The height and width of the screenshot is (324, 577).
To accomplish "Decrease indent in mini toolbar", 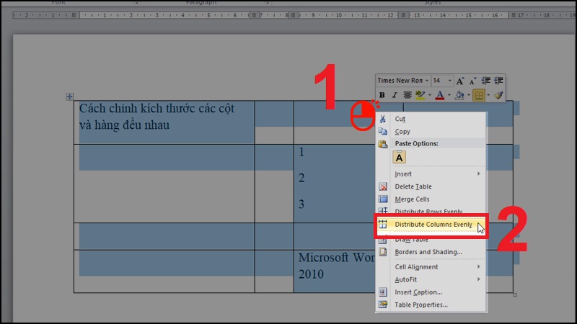I will pos(485,81).
